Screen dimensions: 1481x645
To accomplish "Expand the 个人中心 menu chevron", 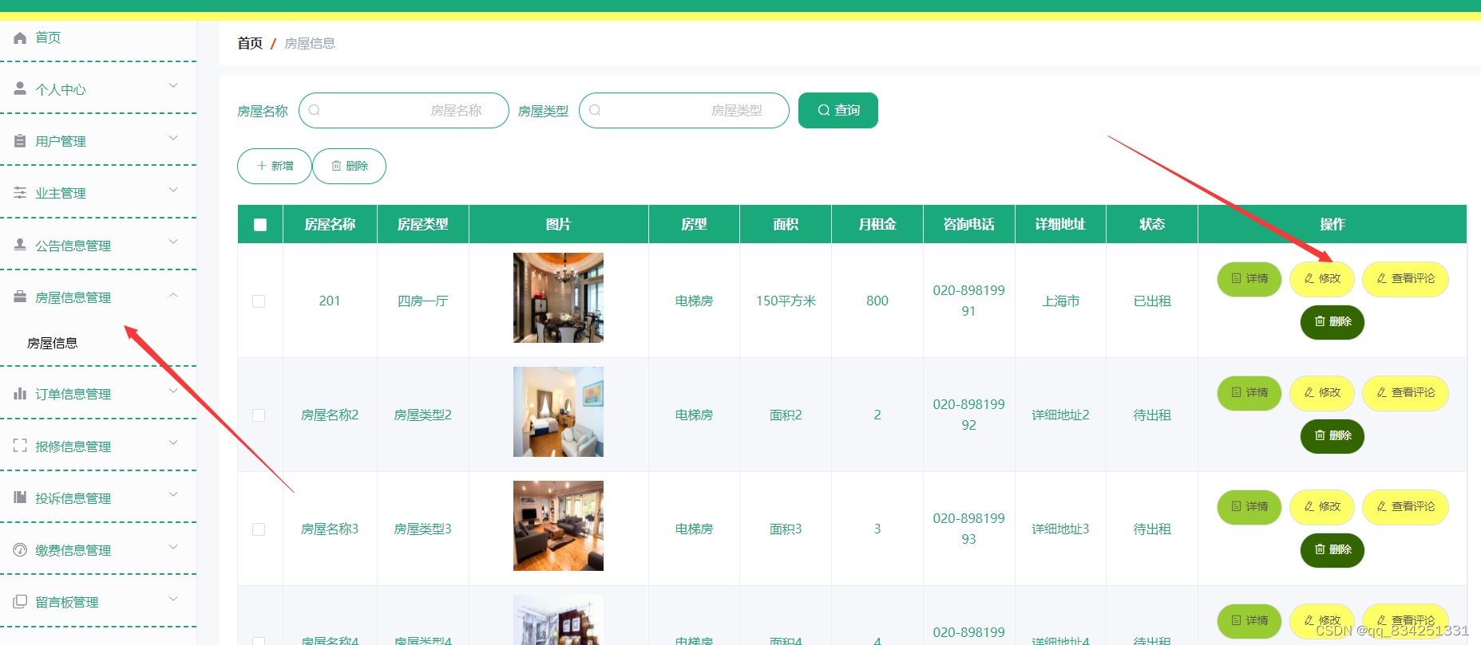I will [x=173, y=86].
